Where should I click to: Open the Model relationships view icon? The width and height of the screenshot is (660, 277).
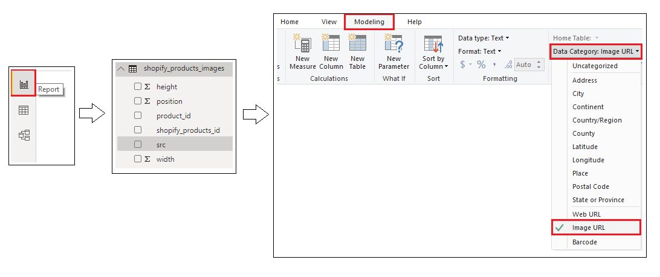click(24, 135)
